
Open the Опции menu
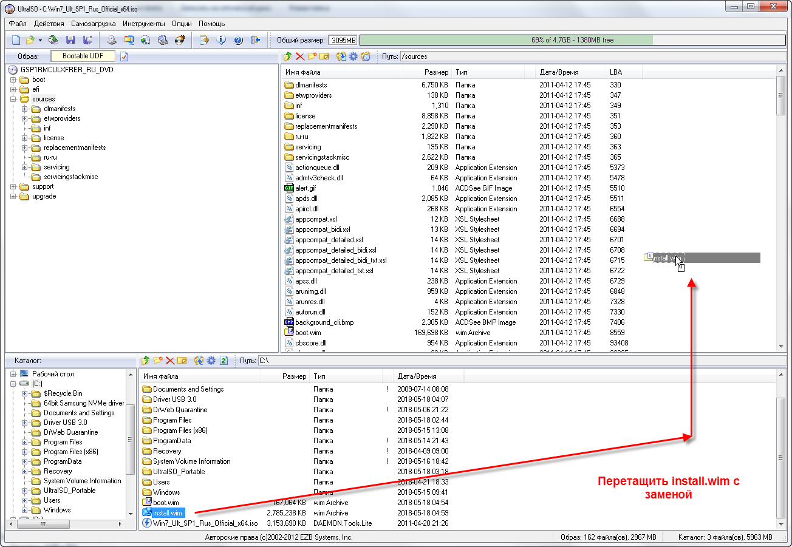(182, 24)
